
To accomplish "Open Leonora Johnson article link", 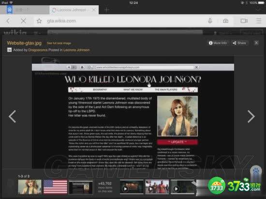I will tap(76, 50).
